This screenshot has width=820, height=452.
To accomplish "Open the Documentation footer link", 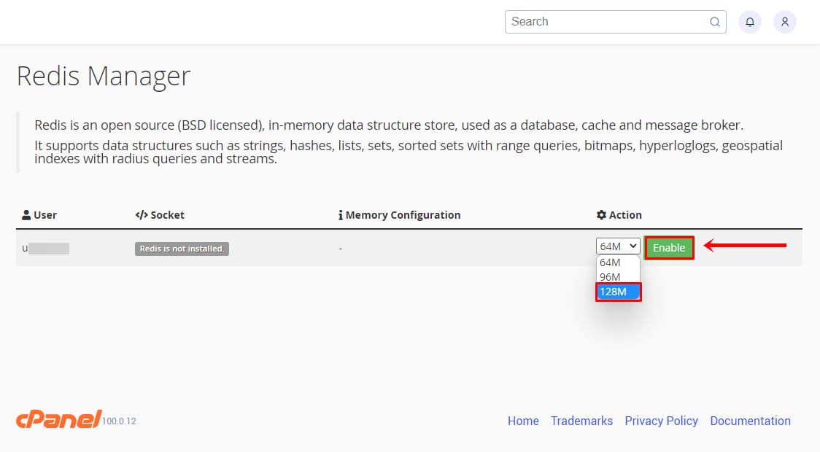I will 750,421.
